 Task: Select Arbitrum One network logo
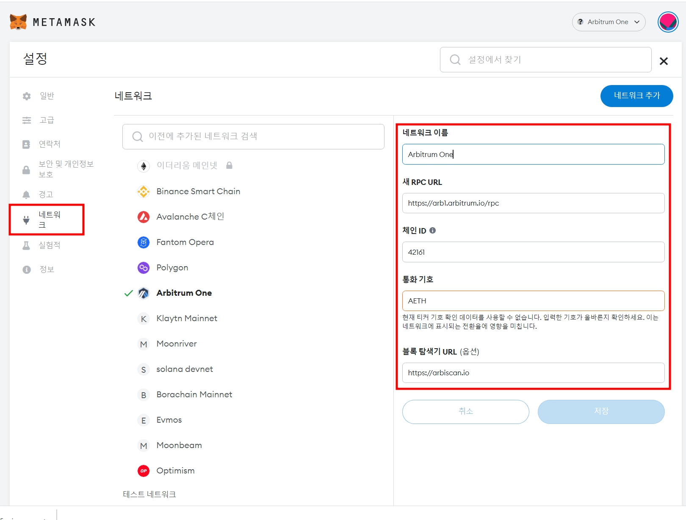click(144, 293)
